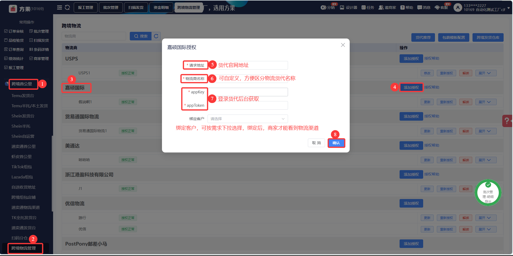Viewport: 513px width, 256px height.
Task: Open the account dropdown arrow
Action: 508,8
